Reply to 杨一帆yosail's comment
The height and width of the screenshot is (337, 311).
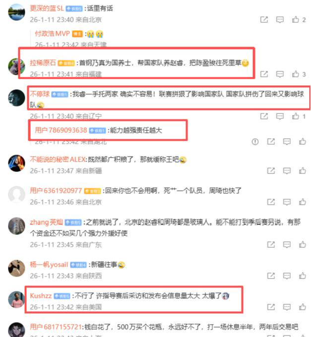(x=287, y=276)
